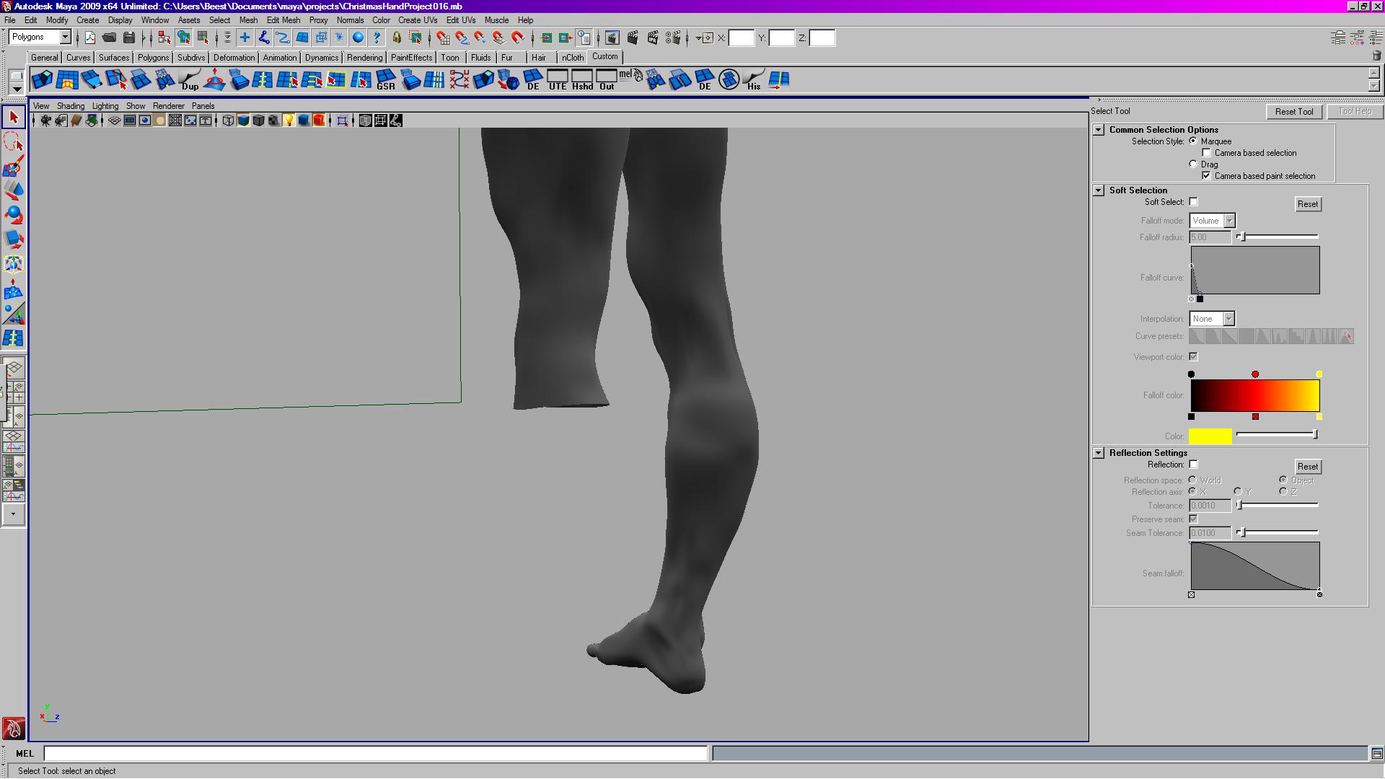The height and width of the screenshot is (779, 1385).
Task: Toggle wireframe cube icon in panel toolbar
Action: click(x=228, y=120)
